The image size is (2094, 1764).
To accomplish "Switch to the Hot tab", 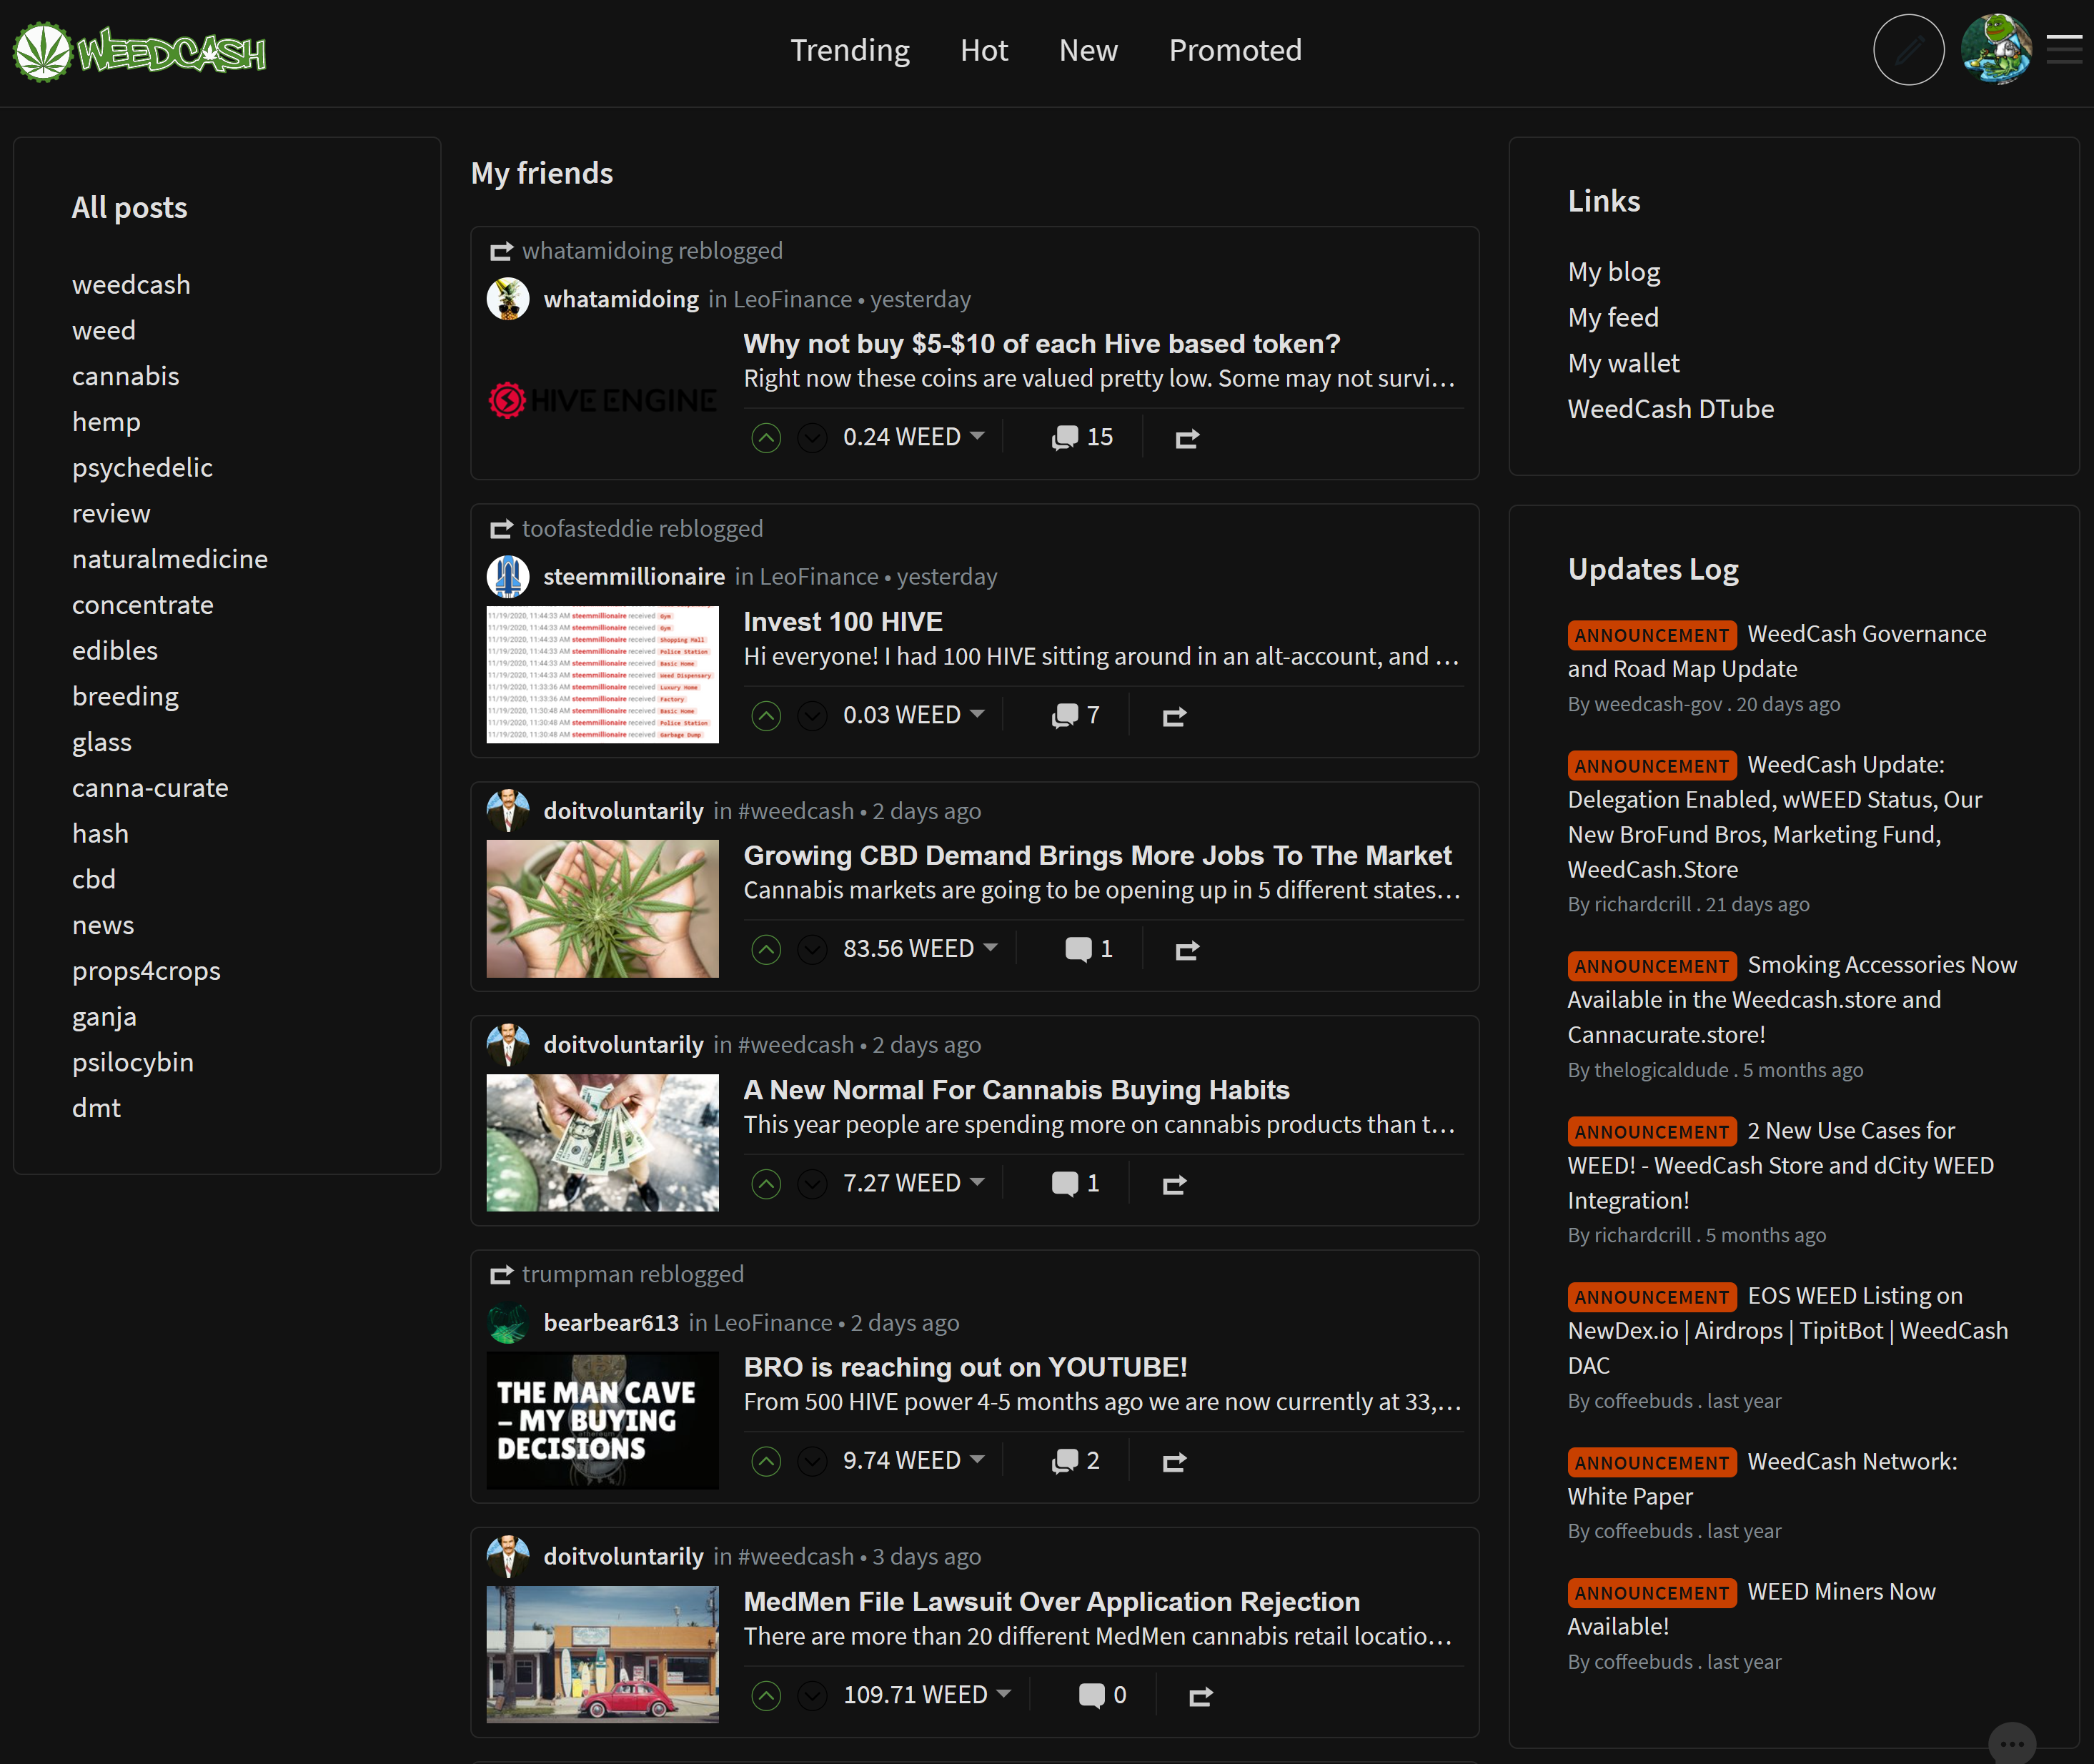I will click(x=984, y=50).
